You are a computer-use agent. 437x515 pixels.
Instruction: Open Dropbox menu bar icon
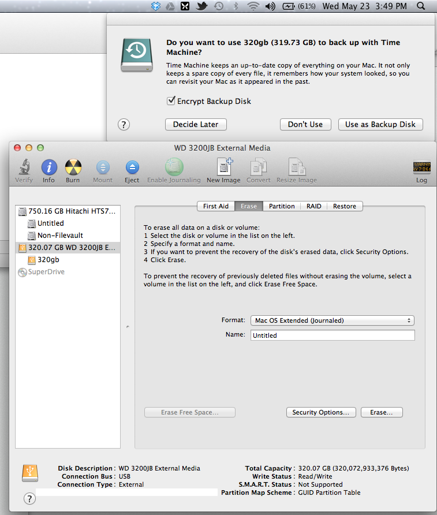156,6
